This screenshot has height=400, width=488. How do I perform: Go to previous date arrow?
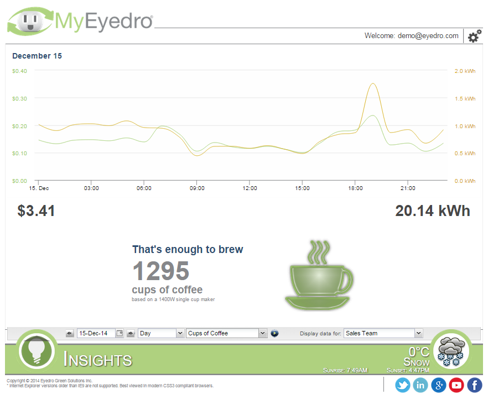[x=70, y=334]
